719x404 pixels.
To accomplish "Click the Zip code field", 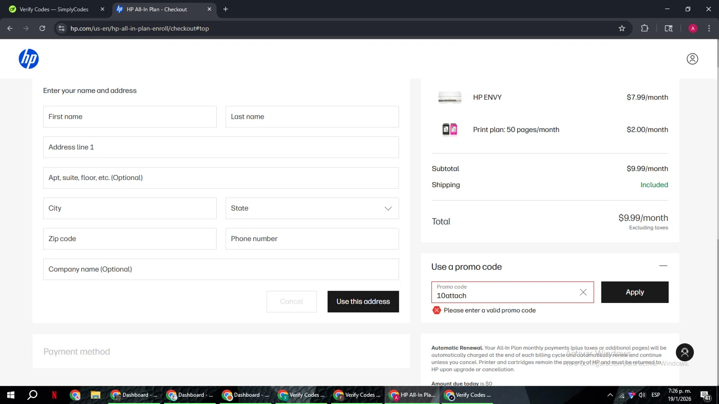I will (x=129, y=239).
